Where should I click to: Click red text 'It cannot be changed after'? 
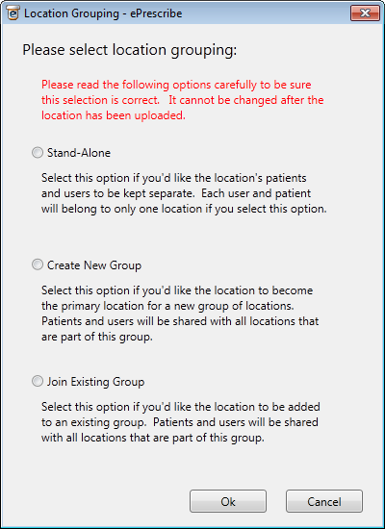pos(245,100)
